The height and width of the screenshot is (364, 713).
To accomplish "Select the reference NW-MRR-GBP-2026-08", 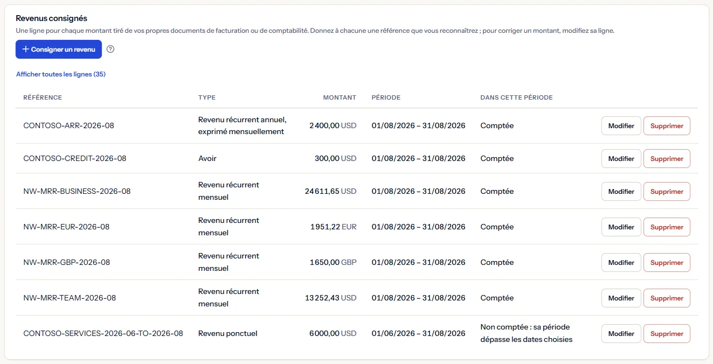I will click(67, 262).
